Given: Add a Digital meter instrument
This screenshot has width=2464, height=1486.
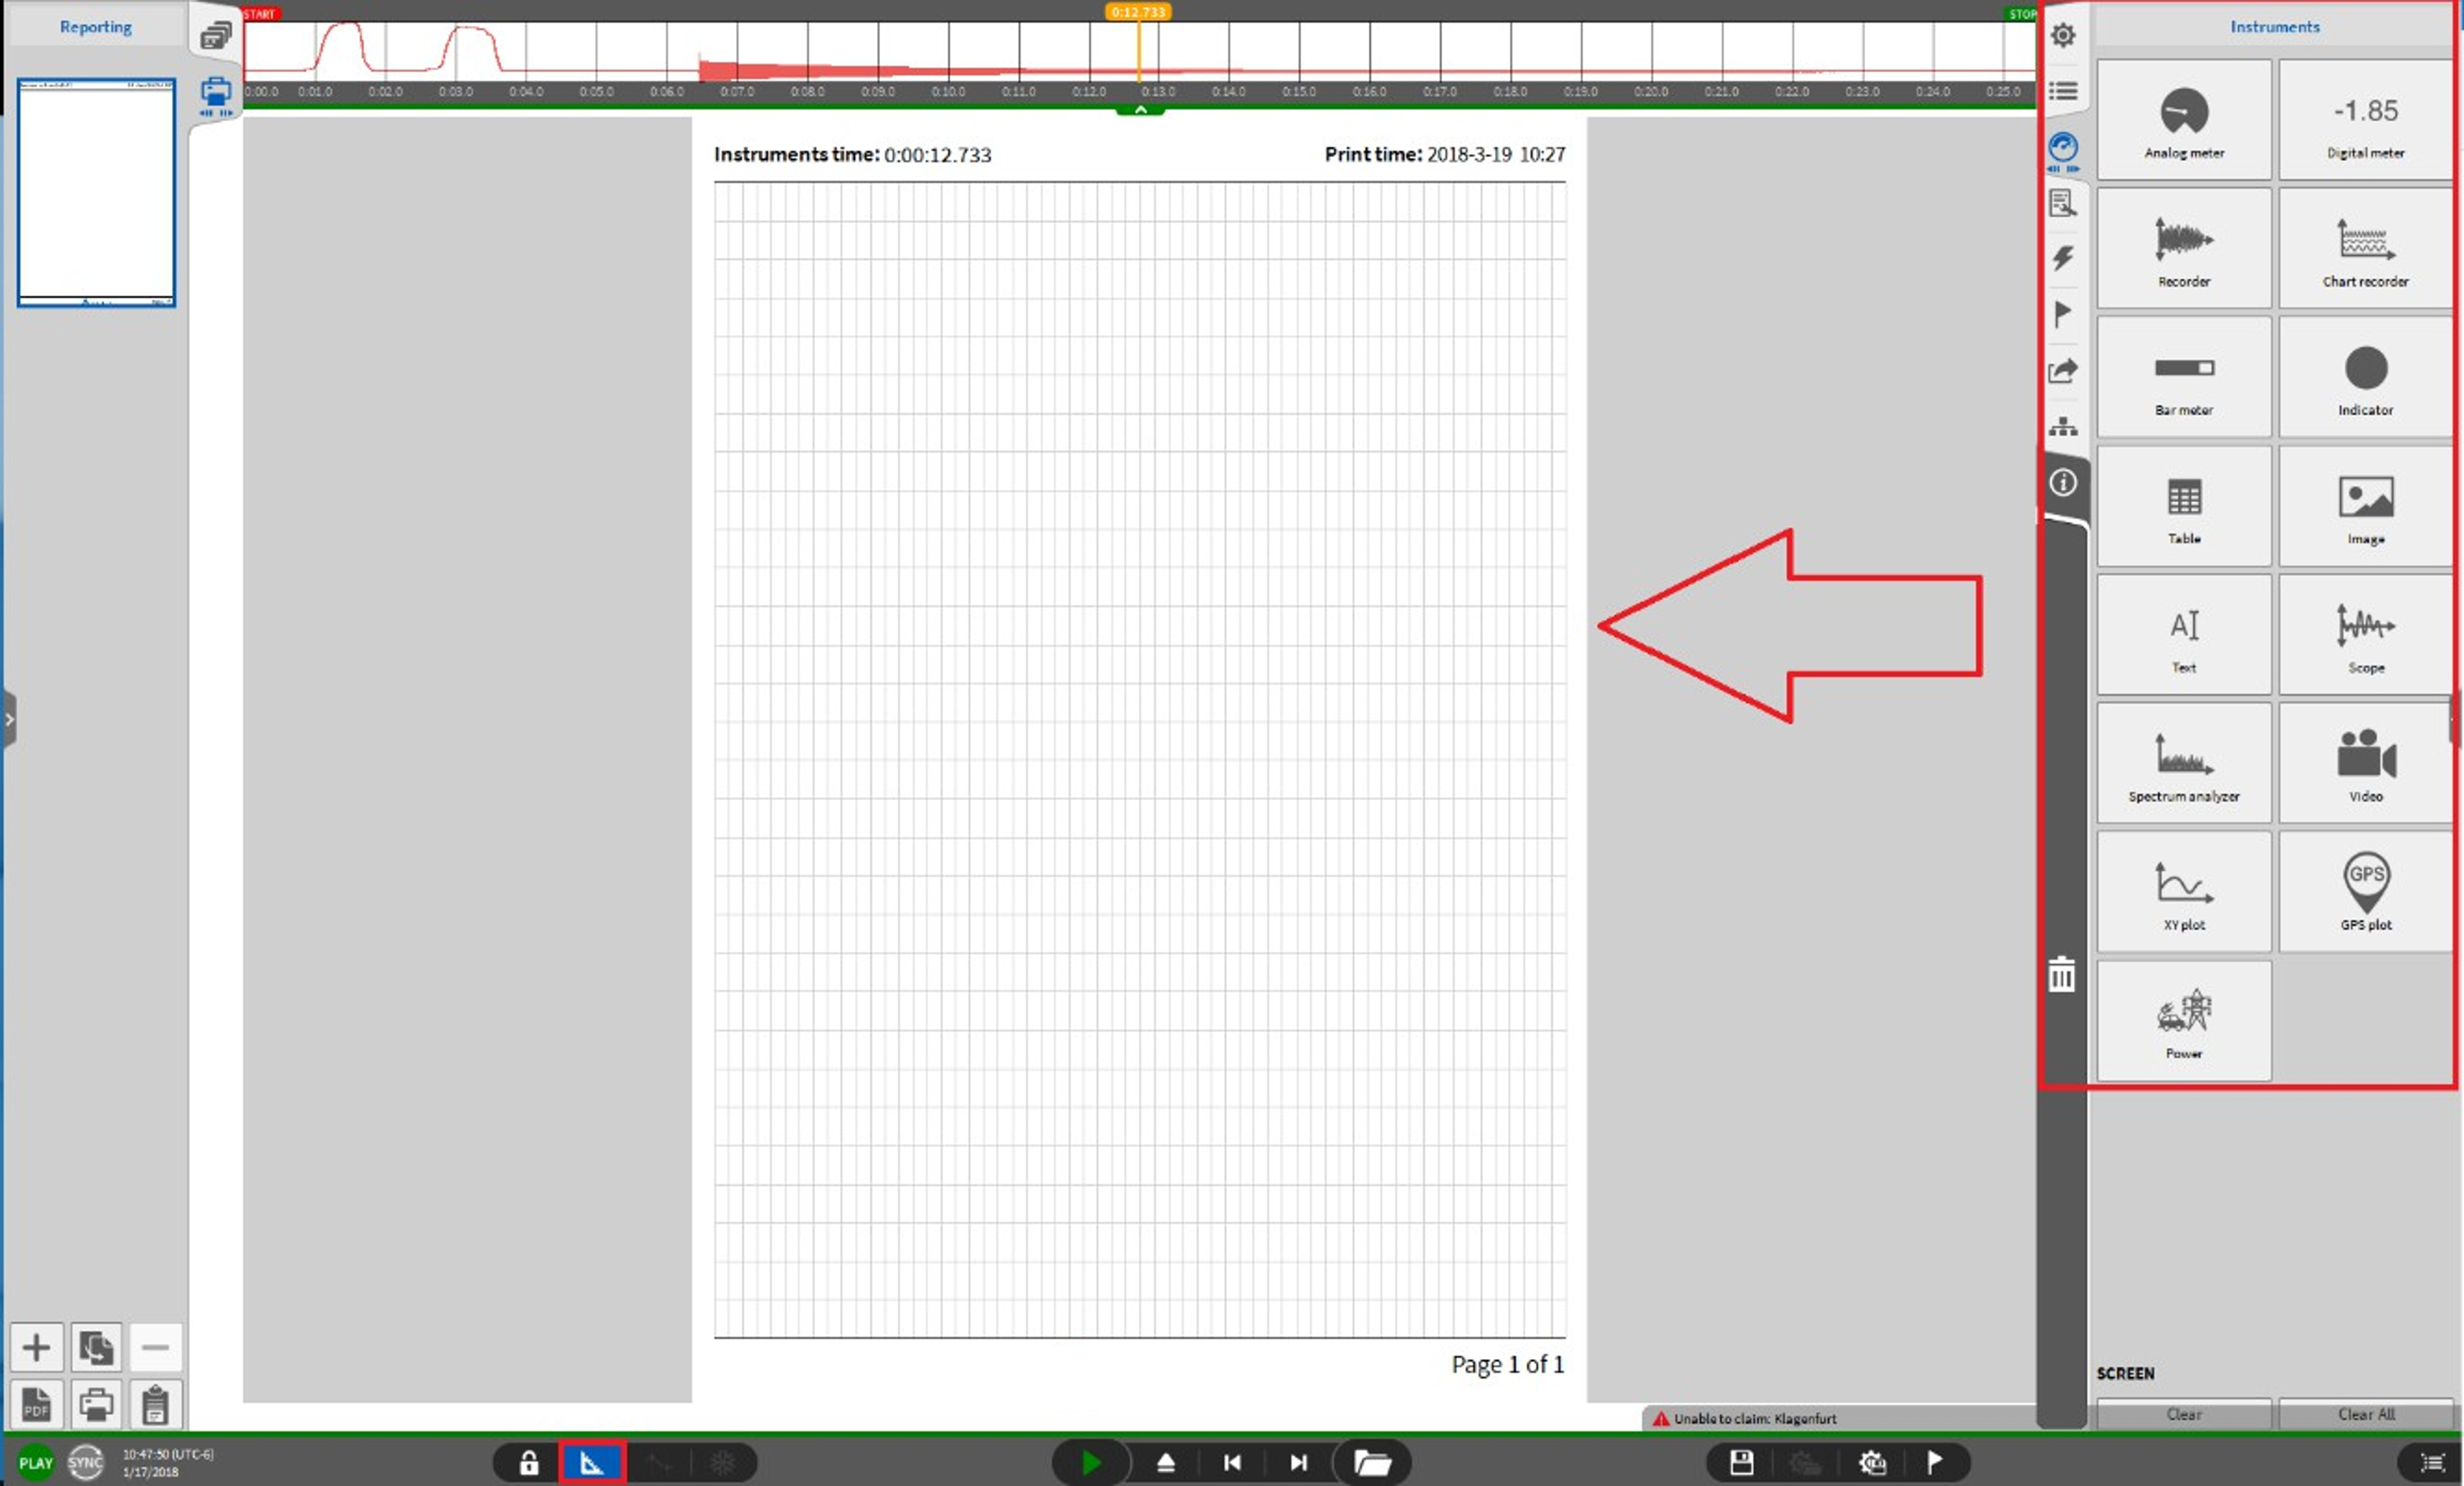Looking at the screenshot, I should pos(2365,120).
